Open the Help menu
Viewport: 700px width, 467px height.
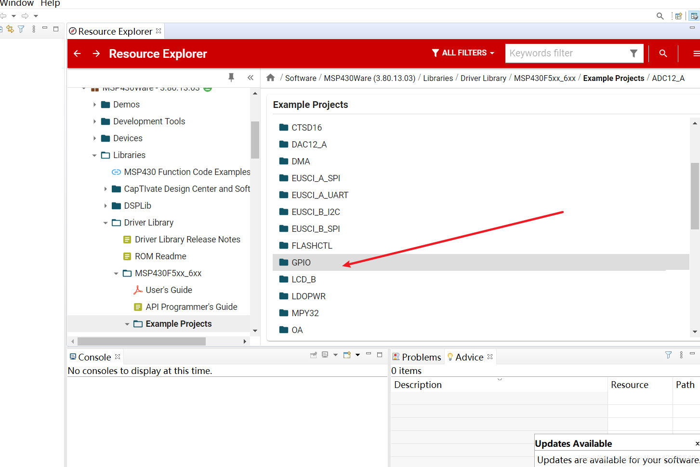click(x=50, y=3)
